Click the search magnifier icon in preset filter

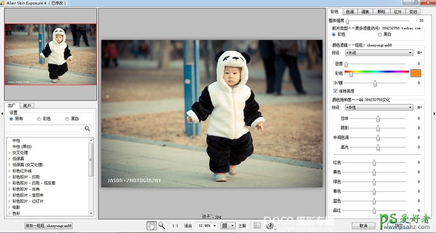point(87,128)
